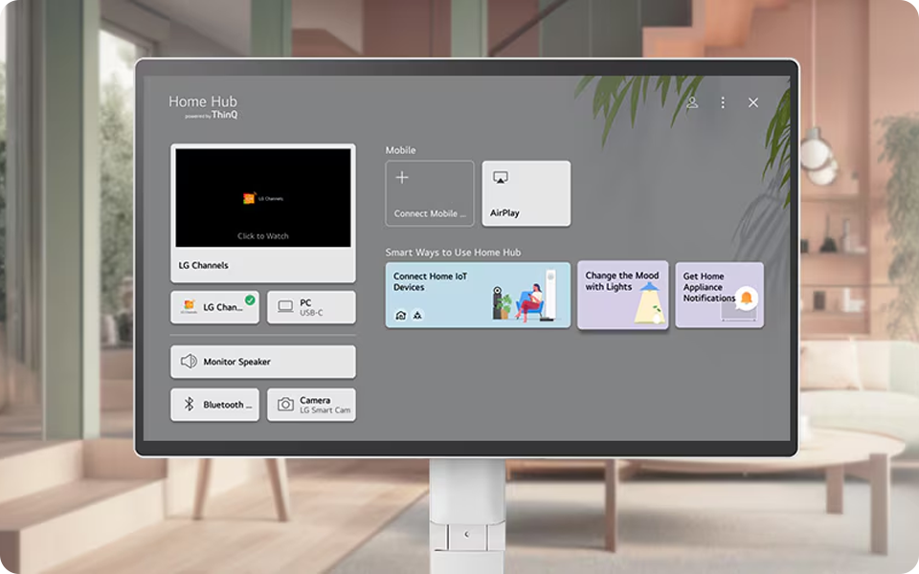Click to Watch LG Channels

(x=262, y=235)
